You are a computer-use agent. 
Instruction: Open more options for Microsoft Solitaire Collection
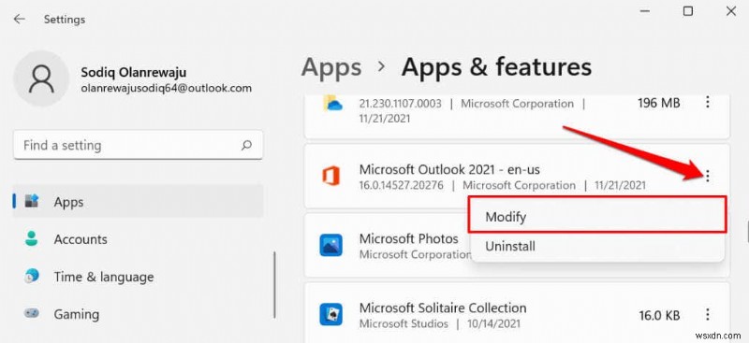coord(708,314)
